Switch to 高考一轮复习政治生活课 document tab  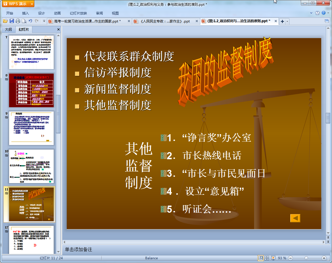click(87, 21)
